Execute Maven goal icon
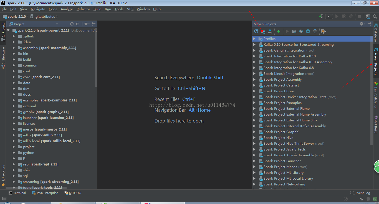The image size is (379, 204). pyautogui.click(x=294, y=32)
